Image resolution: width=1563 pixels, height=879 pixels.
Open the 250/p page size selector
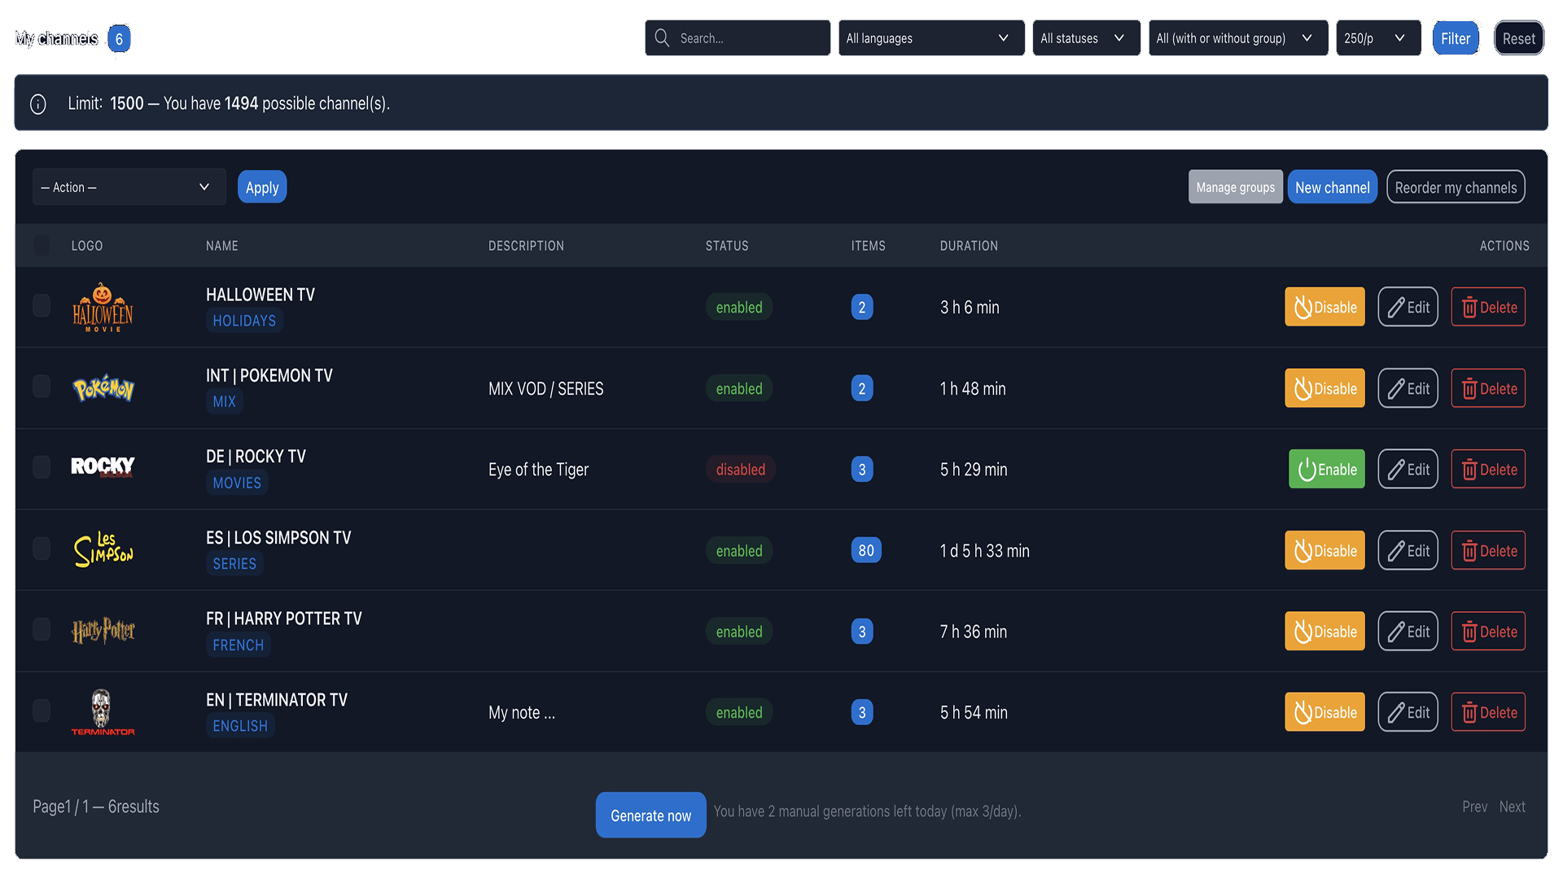(1377, 38)
